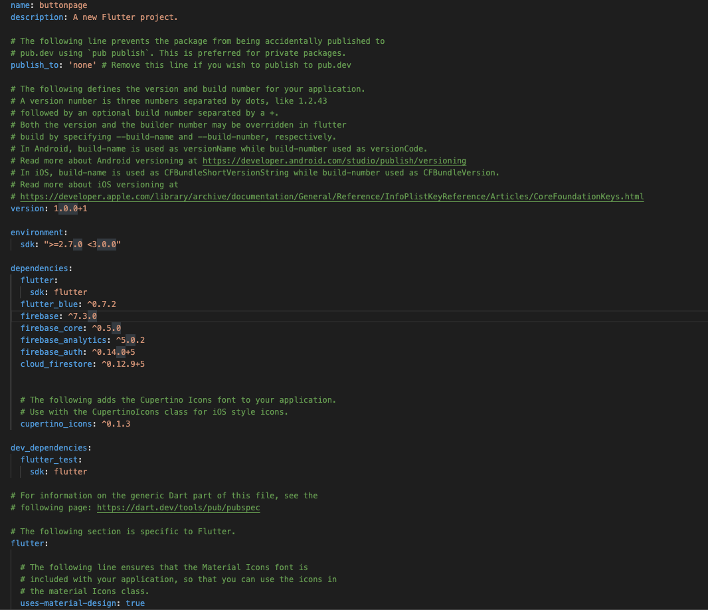Click comment about 'CFBundleShortVersionString'

pyautogui.click(x=255, y=173)
